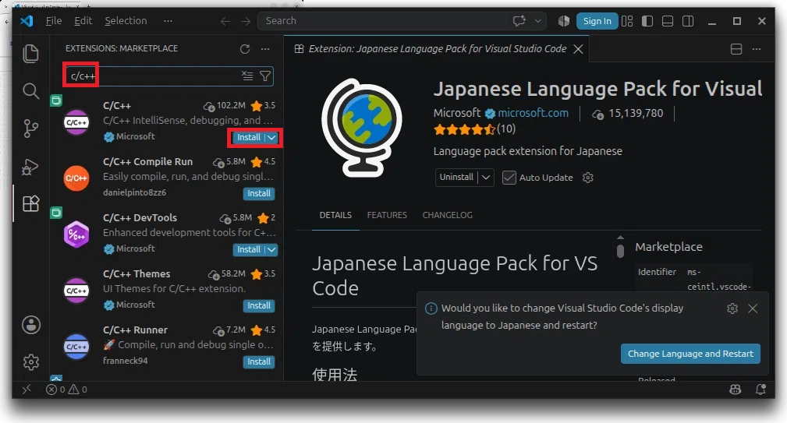
Task: Open the Selection menu
Action: pos(126,21)
